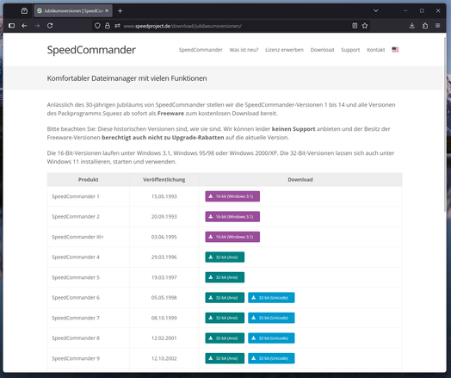Click the SpeedCommander site logo
Image resolution: width=451 pixels, height=378 pixels.
tap(91, 50)
